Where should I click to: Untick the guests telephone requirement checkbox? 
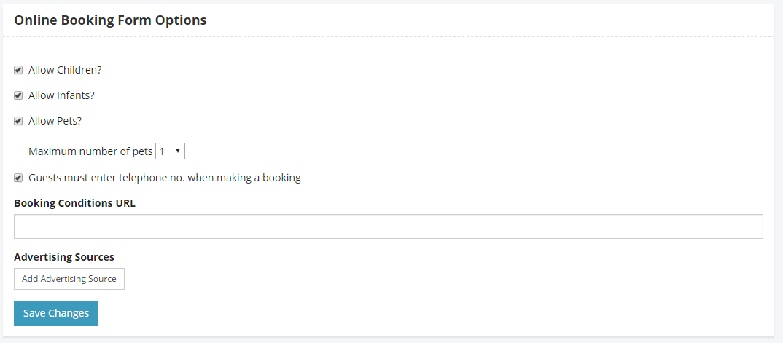[18, 177]
